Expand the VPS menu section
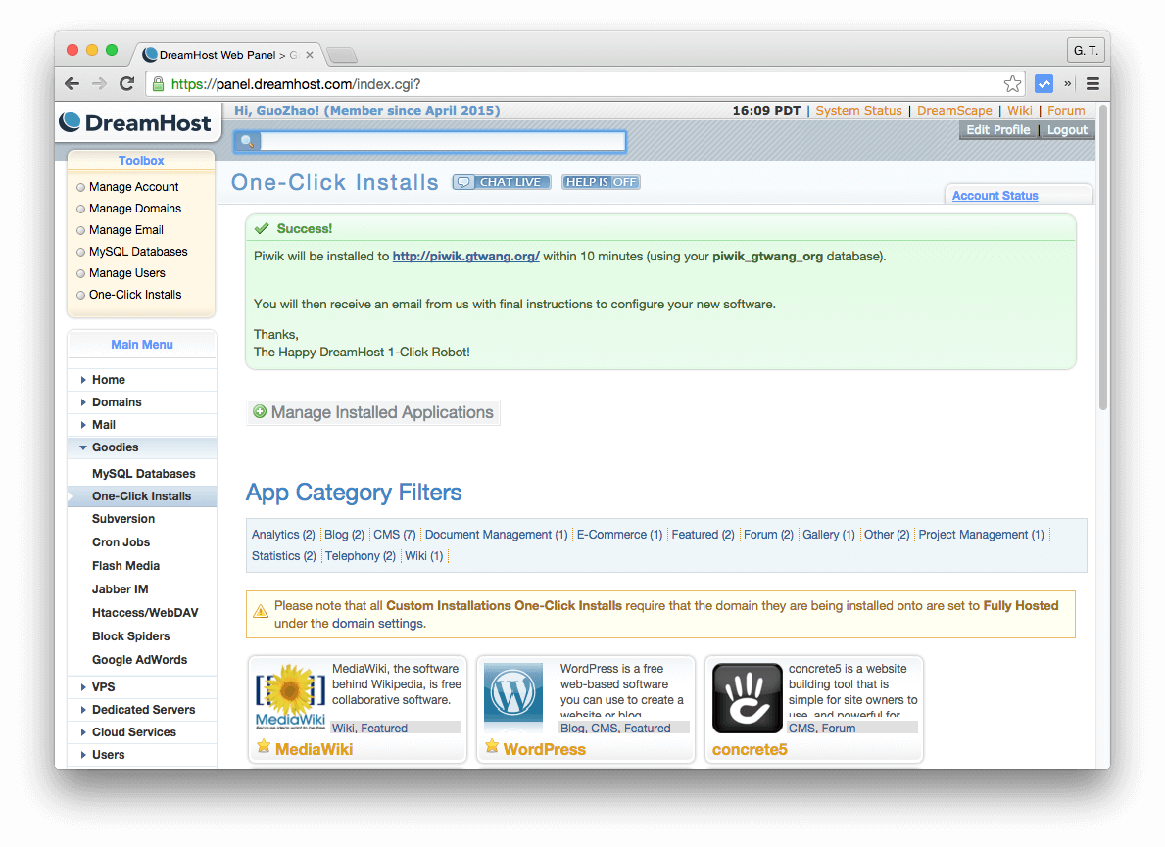Screen dimensions: 1165x847 tap(103, 687)
